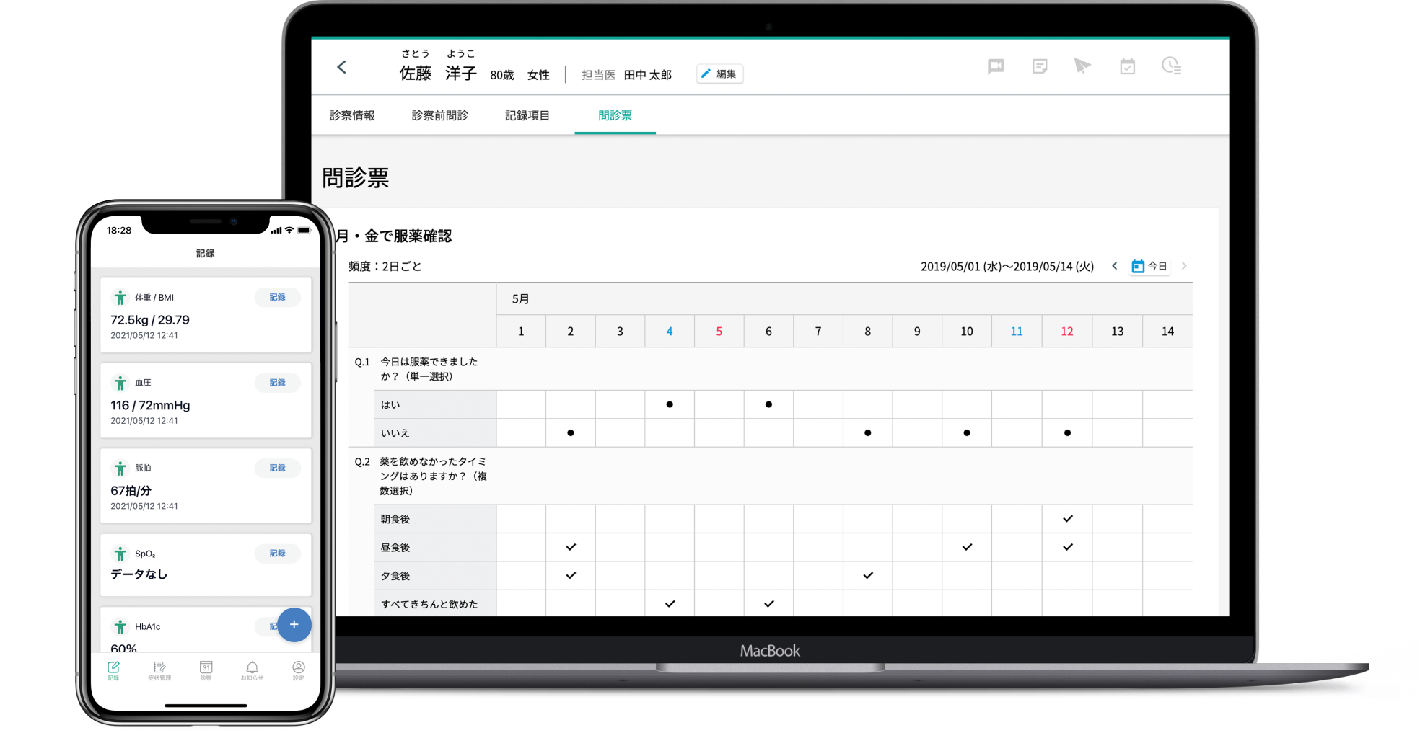The image size is (1420, 733).
Task: Open the 記録項目 tab
Action: point(527,115)
